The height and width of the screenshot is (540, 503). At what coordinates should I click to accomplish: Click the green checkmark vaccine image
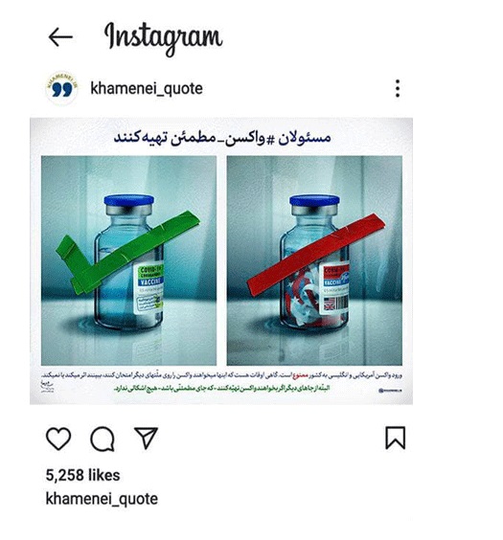pos(128,260)
